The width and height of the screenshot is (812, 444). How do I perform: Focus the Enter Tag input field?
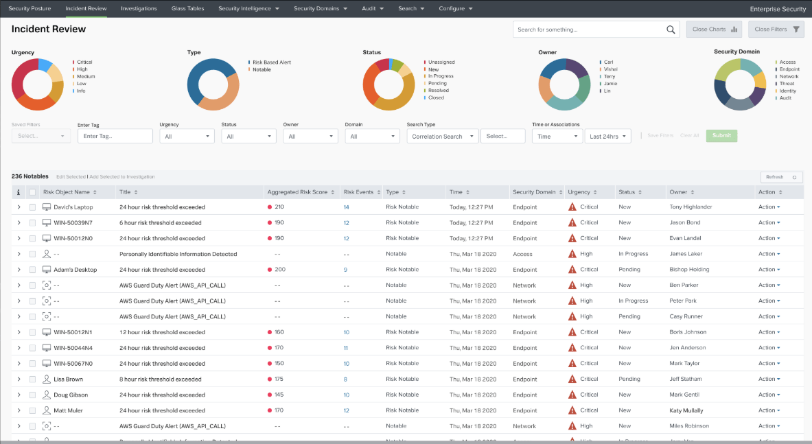click(115, 137)
